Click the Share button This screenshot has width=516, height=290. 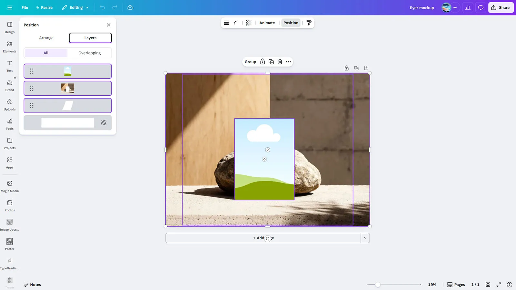coord(501,7)
